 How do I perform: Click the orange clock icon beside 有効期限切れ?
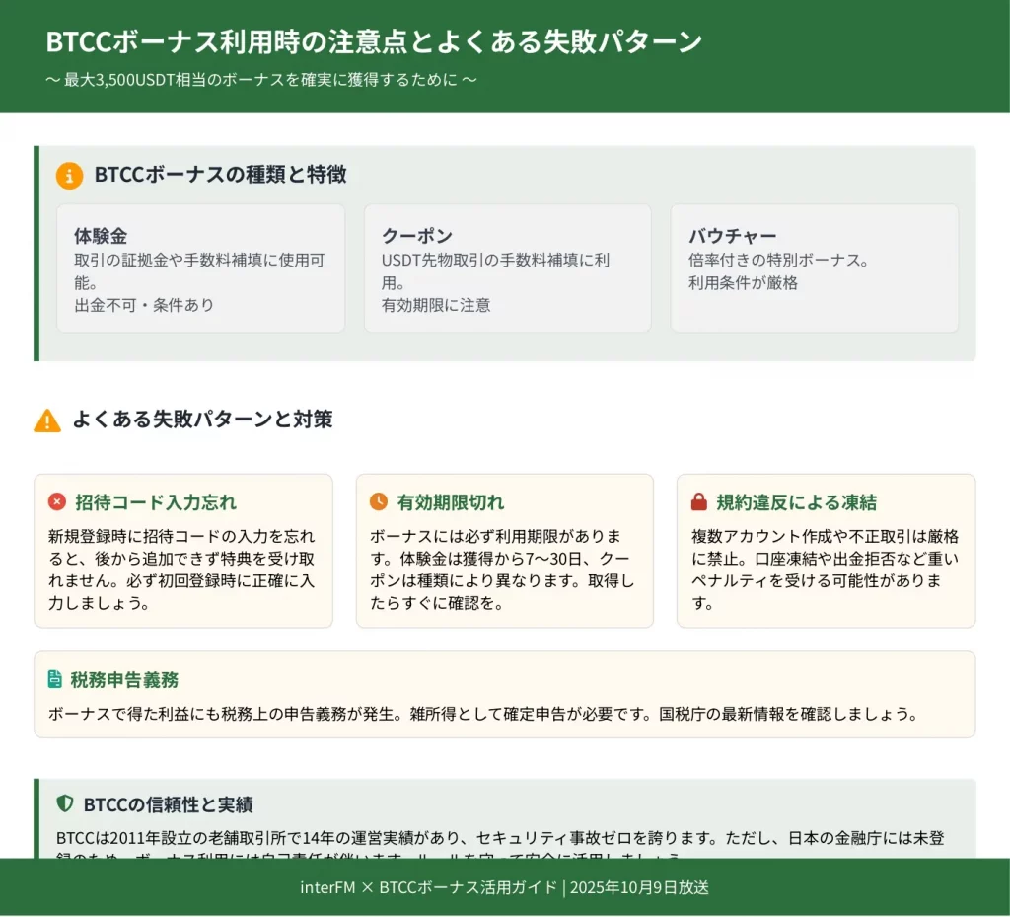pos(379,502)
